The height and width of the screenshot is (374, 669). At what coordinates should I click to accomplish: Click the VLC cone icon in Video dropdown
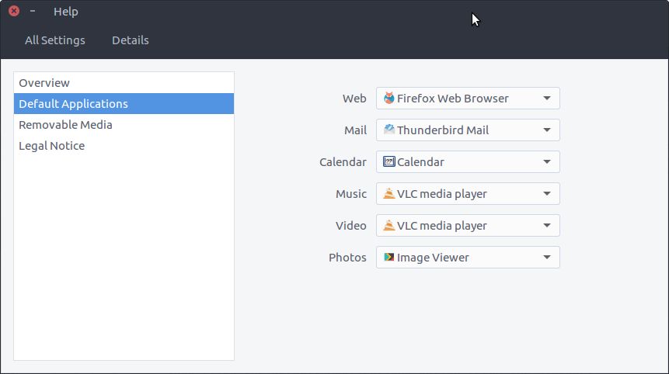click(x=389, y=225)
